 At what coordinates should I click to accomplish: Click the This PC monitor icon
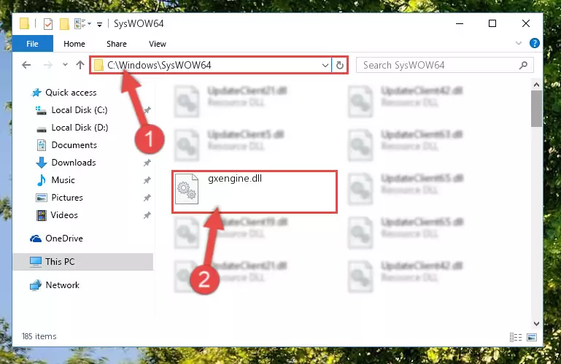[36, 262]
